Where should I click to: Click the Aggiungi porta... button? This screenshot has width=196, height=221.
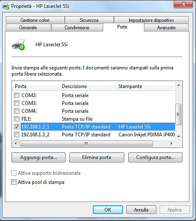pos(38,157)
